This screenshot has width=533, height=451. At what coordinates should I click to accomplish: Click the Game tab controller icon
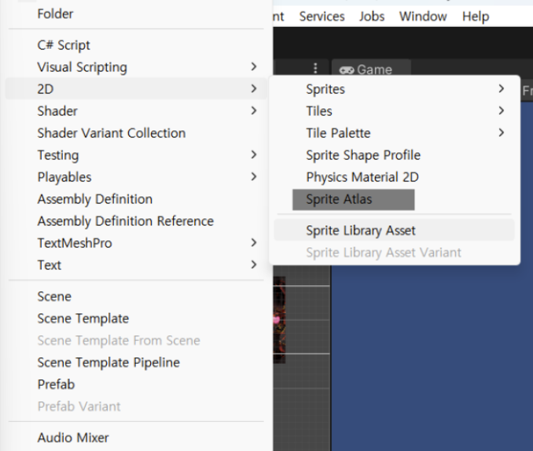pyautogui.click(x=347, y=70)
